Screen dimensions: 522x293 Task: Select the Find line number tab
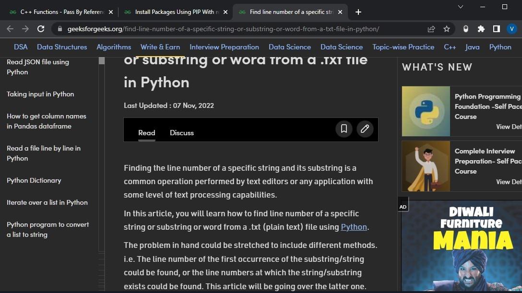(x=290, y=12)
